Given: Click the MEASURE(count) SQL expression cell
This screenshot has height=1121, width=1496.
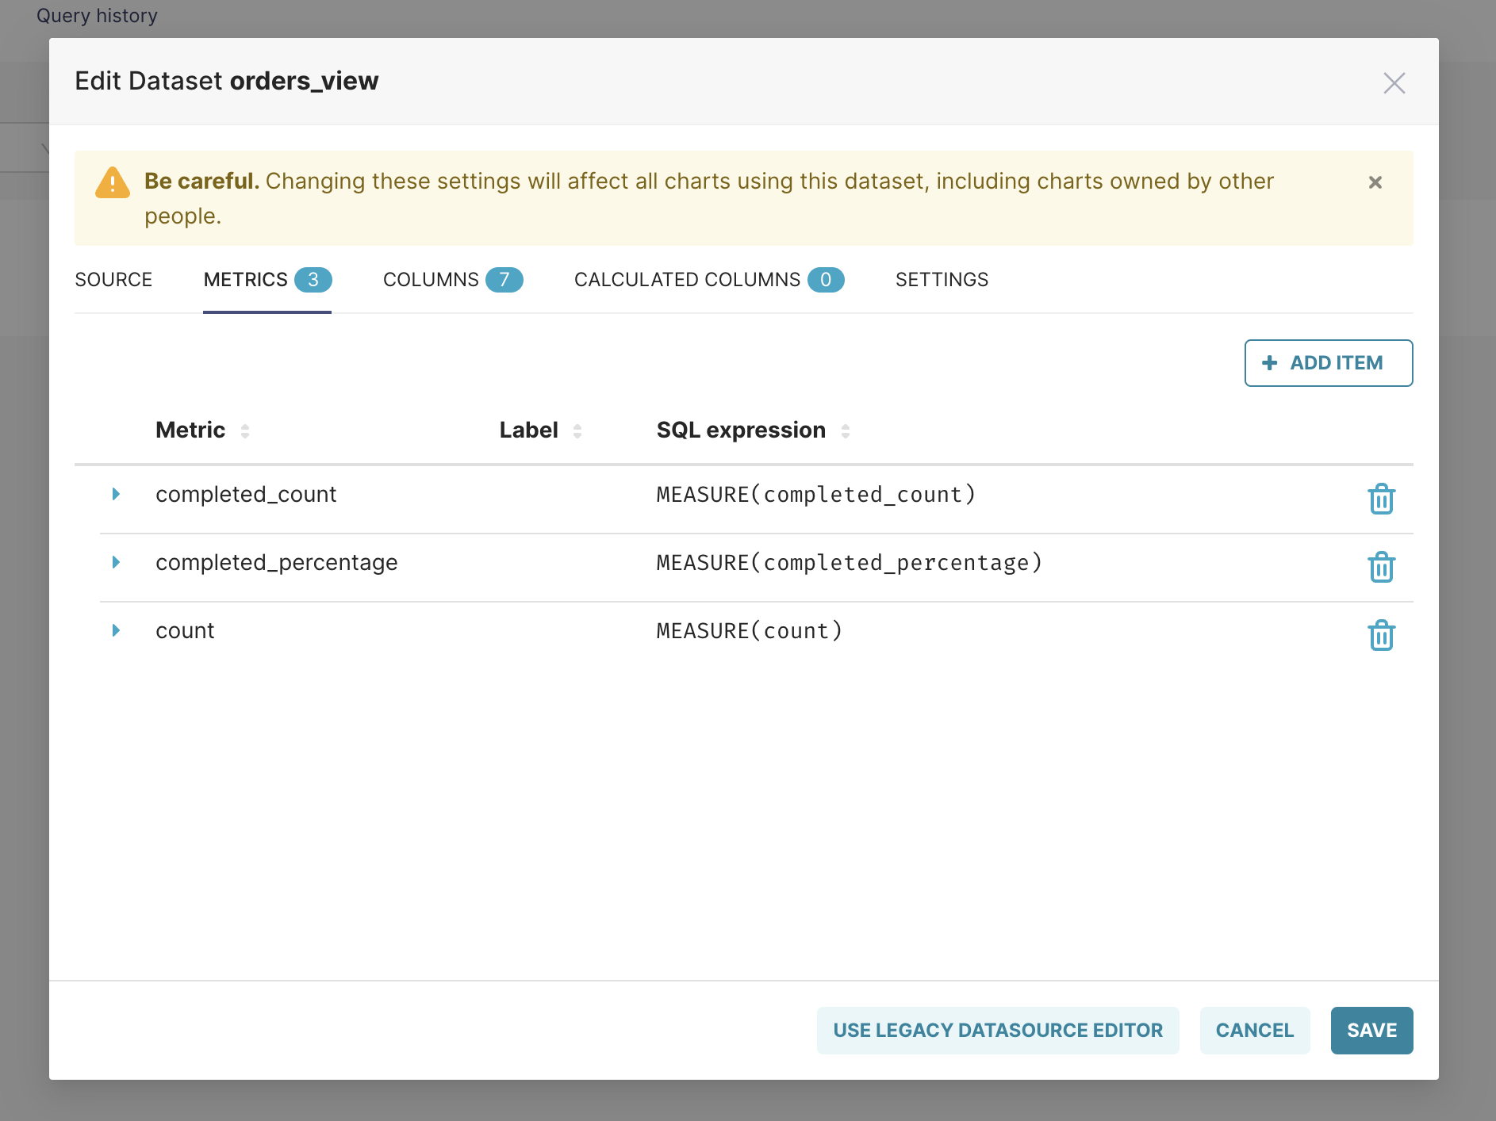Looking at the screenshot, I should point(749,631).
